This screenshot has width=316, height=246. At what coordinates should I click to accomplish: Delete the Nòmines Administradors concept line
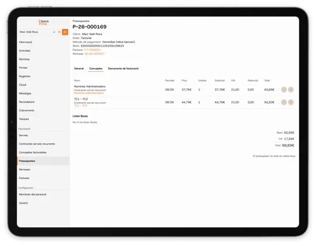[291, 90]
